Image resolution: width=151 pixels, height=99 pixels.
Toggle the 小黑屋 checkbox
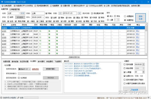point(125,72)
